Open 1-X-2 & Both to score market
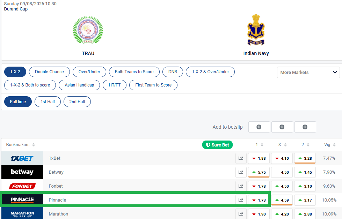 30,85
